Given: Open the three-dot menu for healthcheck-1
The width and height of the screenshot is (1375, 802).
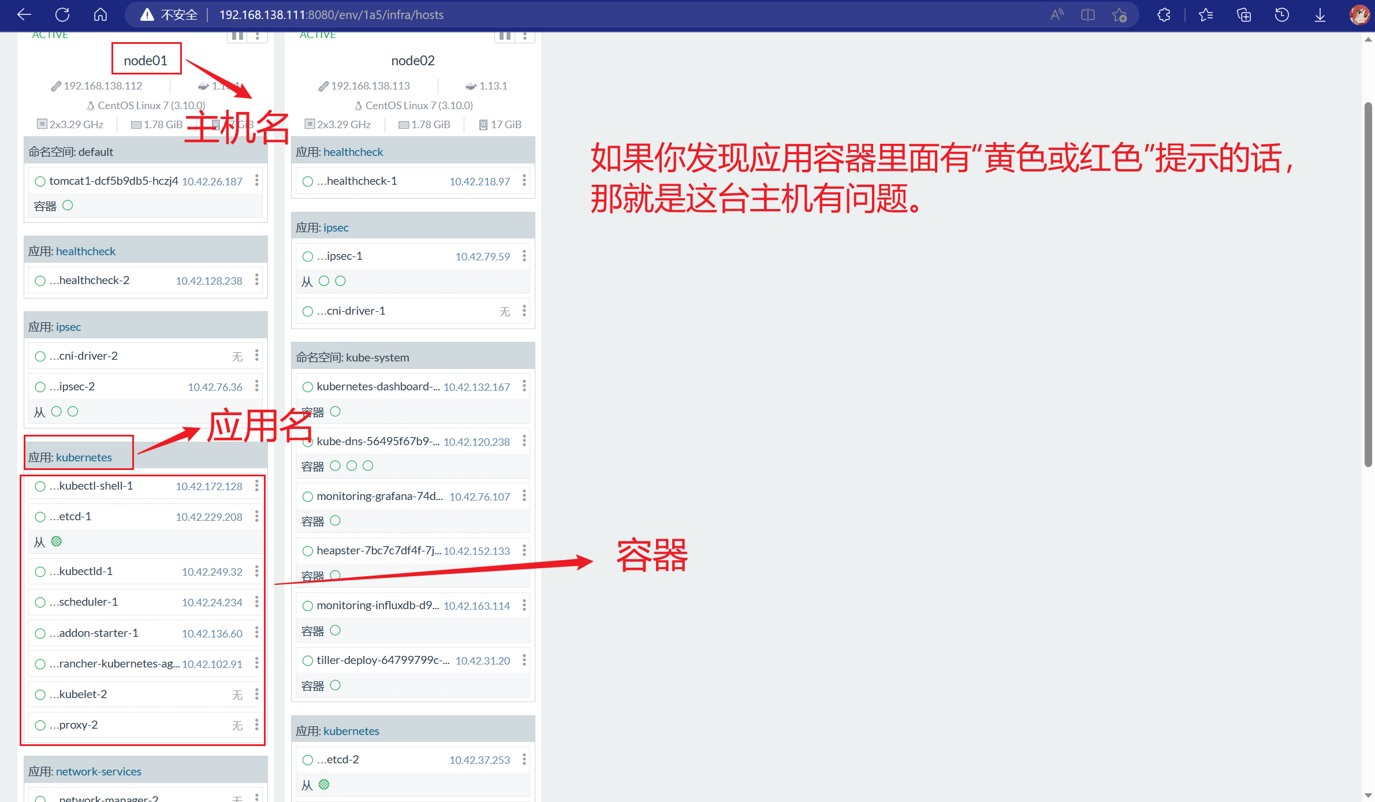Looking at the screenshot, I should 524,180.
